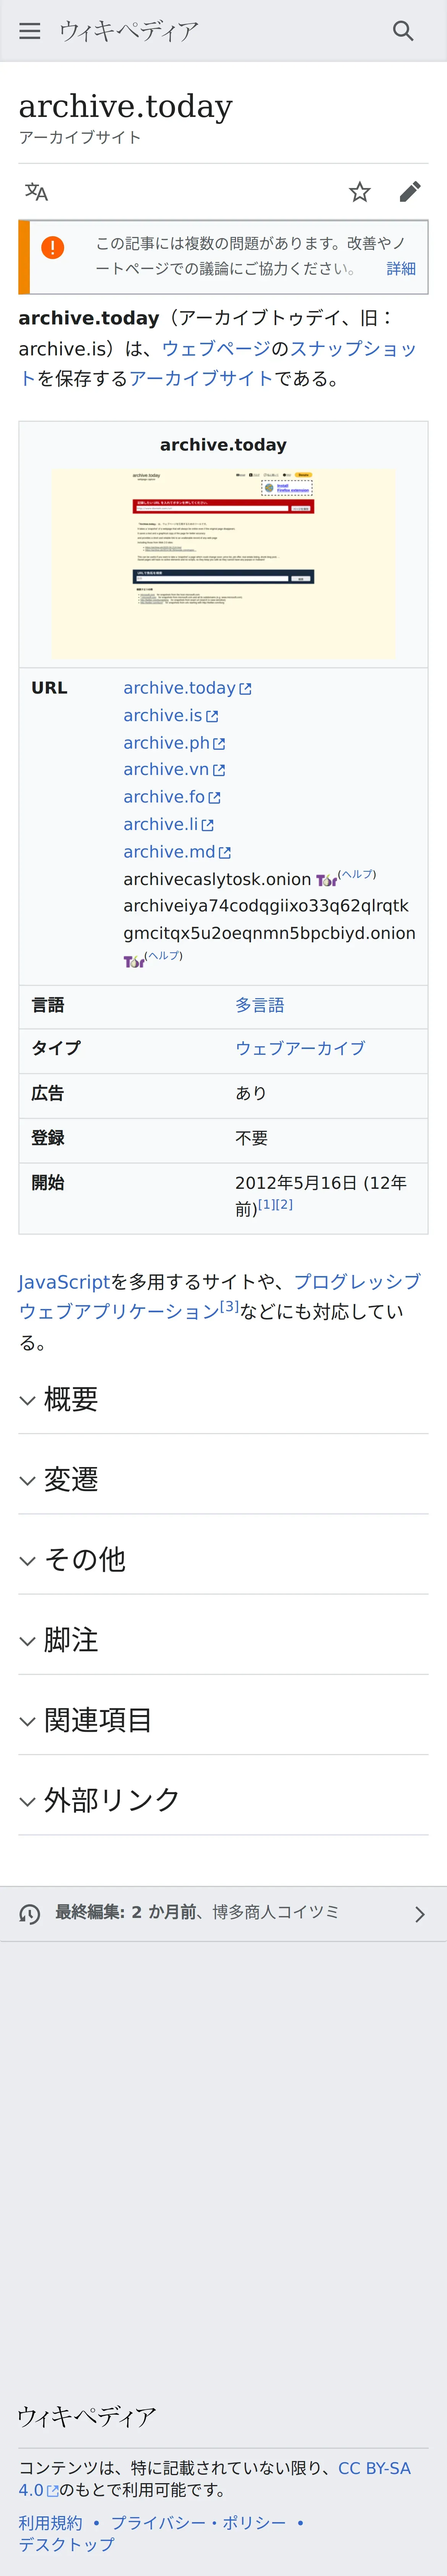447x2576 pixels.
Task: Open the archive.today screenshot thumbnail
Action: click(x=223, y=562)
